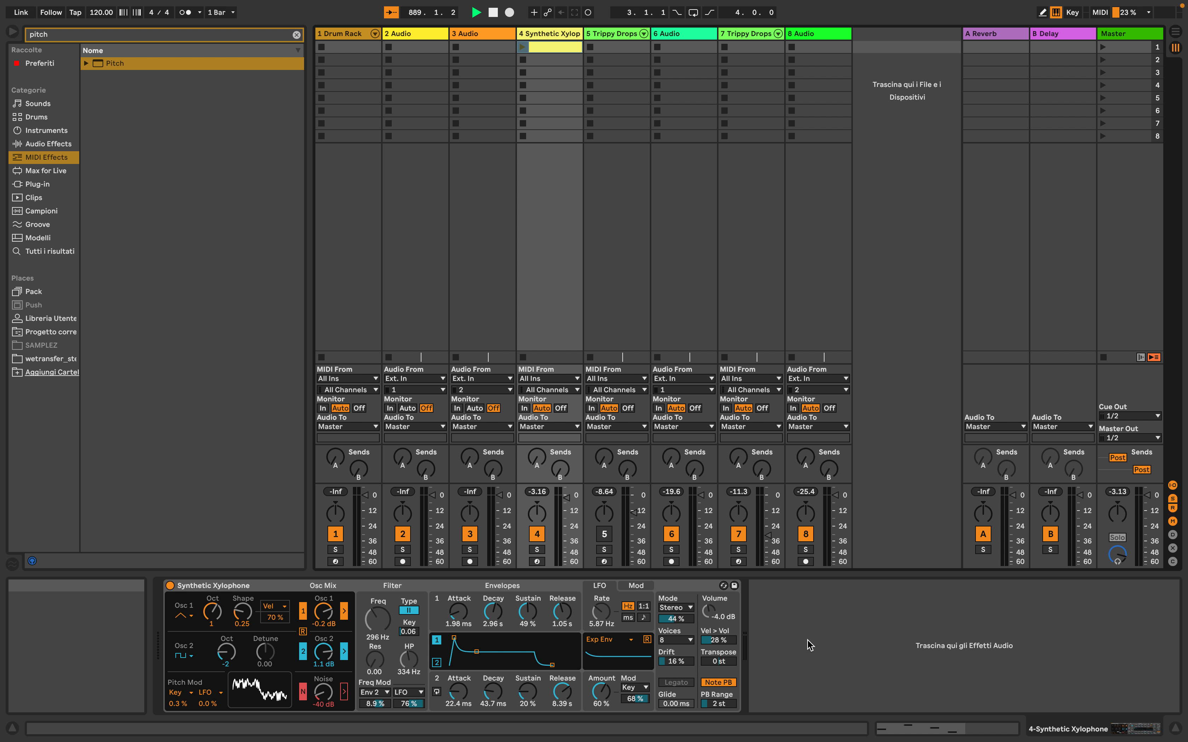The width and height of the screenshot is (1188, 742).
Task: Solo track 5 Trippy Drops
Action: click(x=604, y=549)
